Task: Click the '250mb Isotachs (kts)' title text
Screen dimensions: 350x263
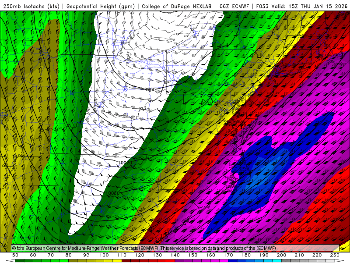Action: (31, 6)
